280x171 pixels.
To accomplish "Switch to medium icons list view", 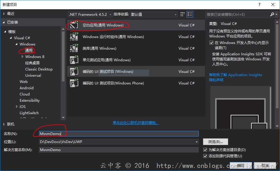I will (190, 14).
